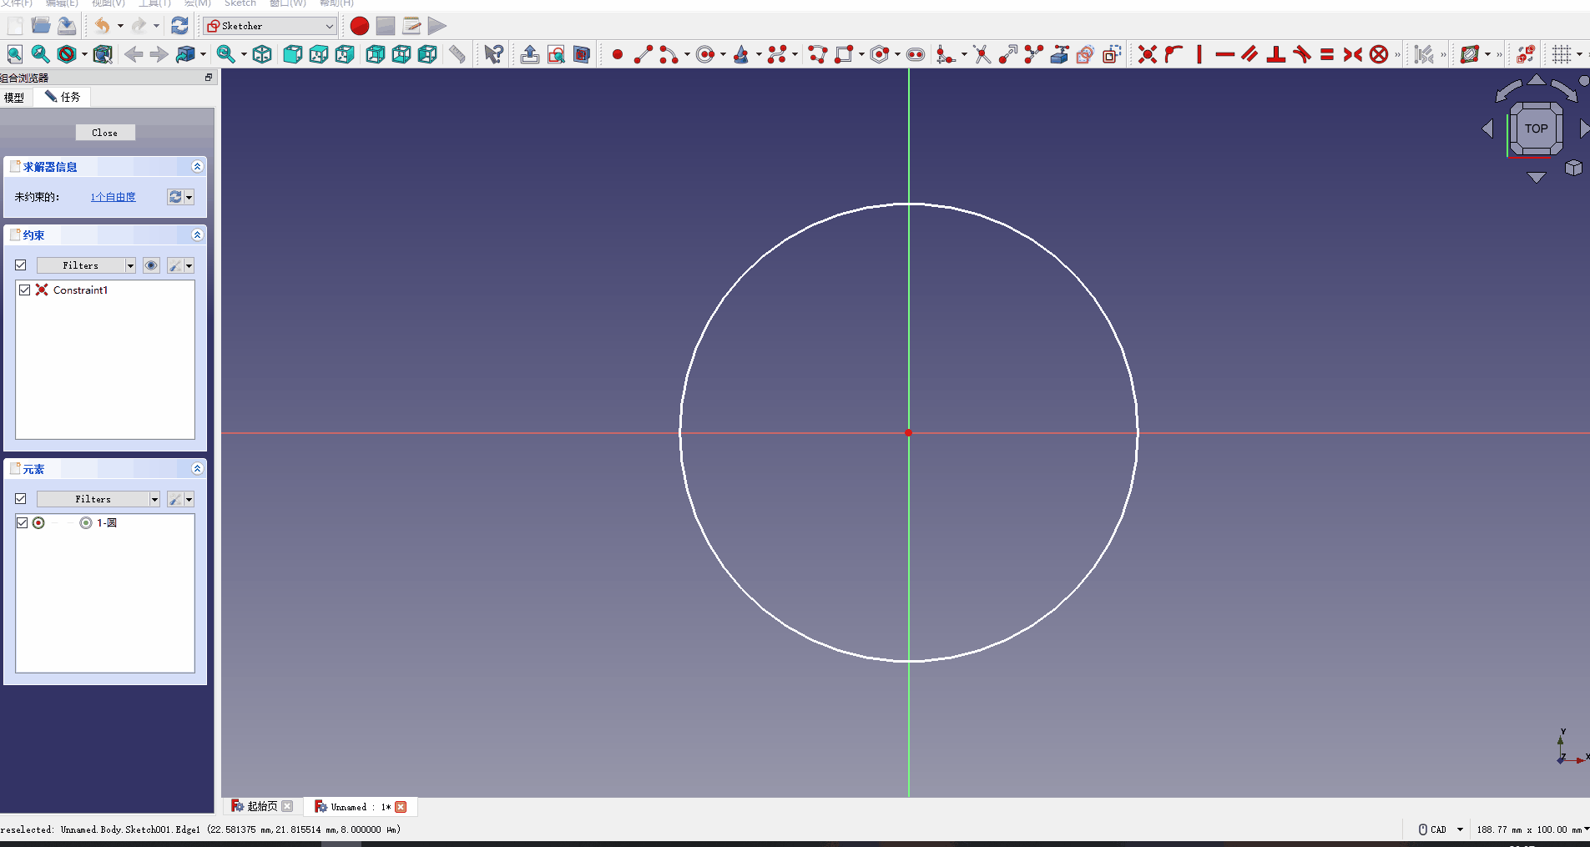Apply Symmetric constraint tool
1590x847 pixels.
point(1353,55)
